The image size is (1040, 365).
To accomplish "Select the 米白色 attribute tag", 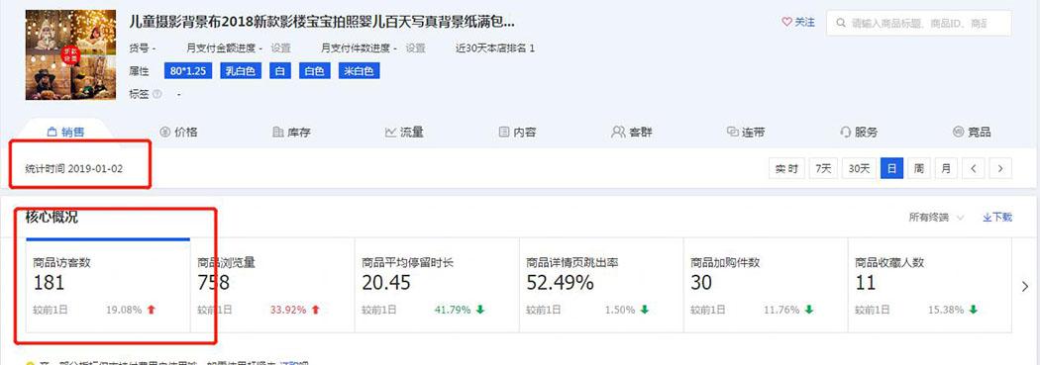I will pyautogui.click(x=359, y=71).
